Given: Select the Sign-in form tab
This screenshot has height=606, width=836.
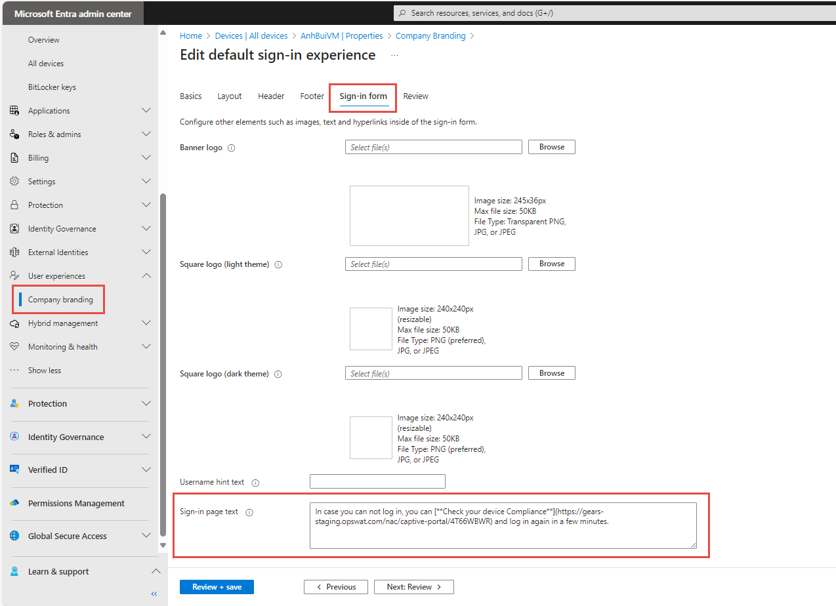Looking at the screenshot, I should pos(363,96).
